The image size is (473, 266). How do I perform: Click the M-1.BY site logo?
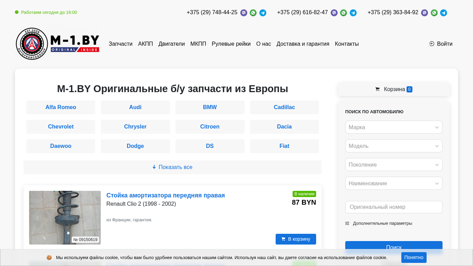click(58, 44)
